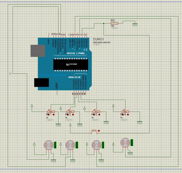The width and height of the screenshot is (182, 173).
Task: Click the ground symbol wired to RV2
Action: click(x=80, y=125)
